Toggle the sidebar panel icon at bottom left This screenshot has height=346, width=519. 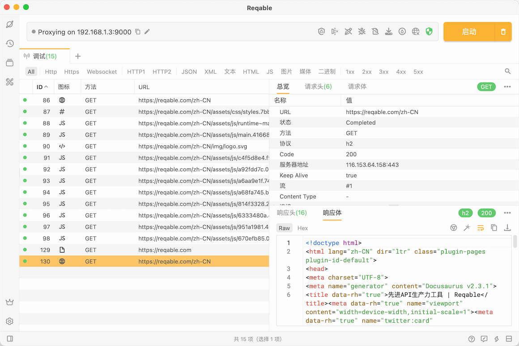click(x=10, y=339)
